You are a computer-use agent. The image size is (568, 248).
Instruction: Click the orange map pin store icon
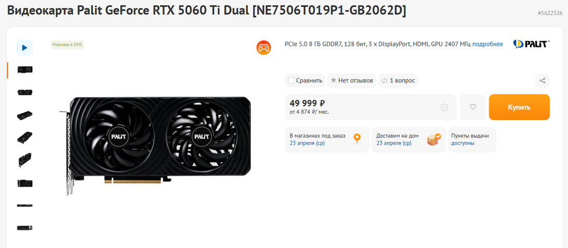357,139
